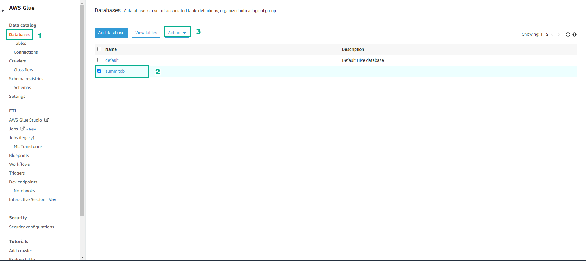This screenshot has width=586, height=261.
Task: Open ML Transforms in the sidebar
Action: 28,146
